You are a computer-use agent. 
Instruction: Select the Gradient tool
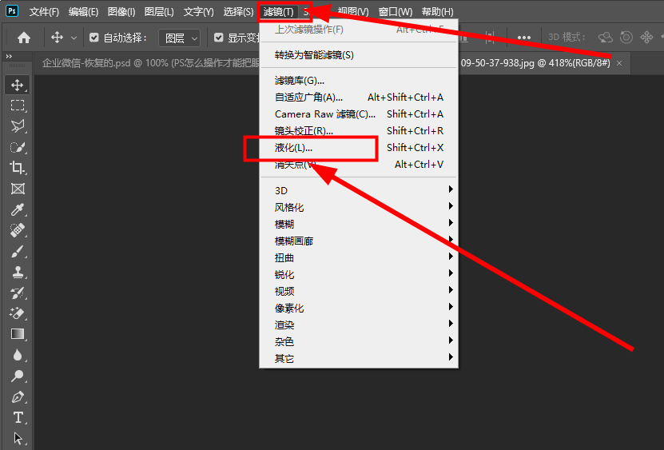(x=18, y=334)
